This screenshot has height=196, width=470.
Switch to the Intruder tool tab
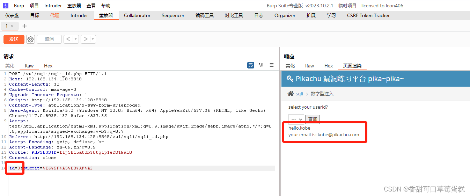[79, 15]
